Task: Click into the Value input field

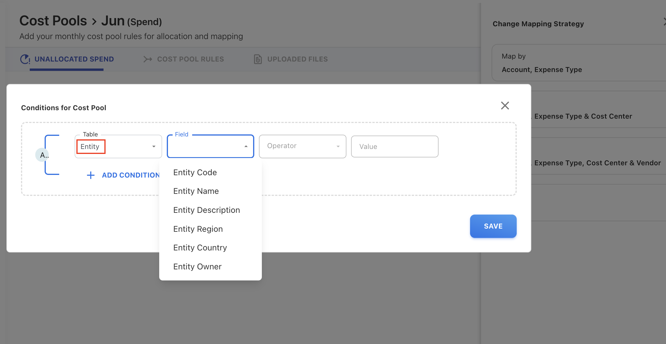Action: (x=395, y=146)
